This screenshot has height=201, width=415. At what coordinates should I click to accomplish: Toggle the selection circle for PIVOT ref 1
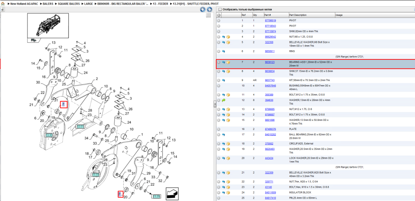tap(219, 21)
